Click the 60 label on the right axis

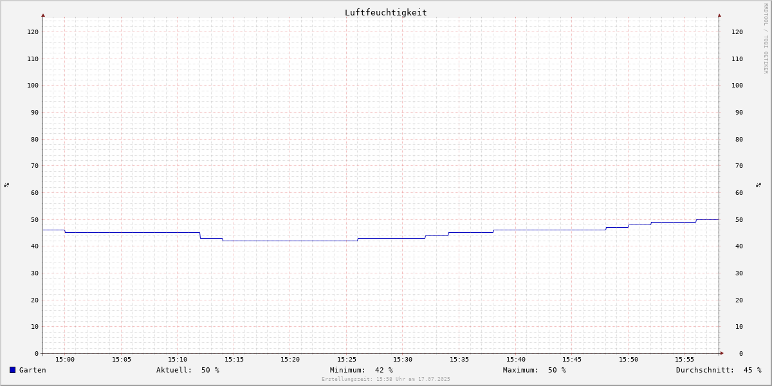click(x=739, y=192)
